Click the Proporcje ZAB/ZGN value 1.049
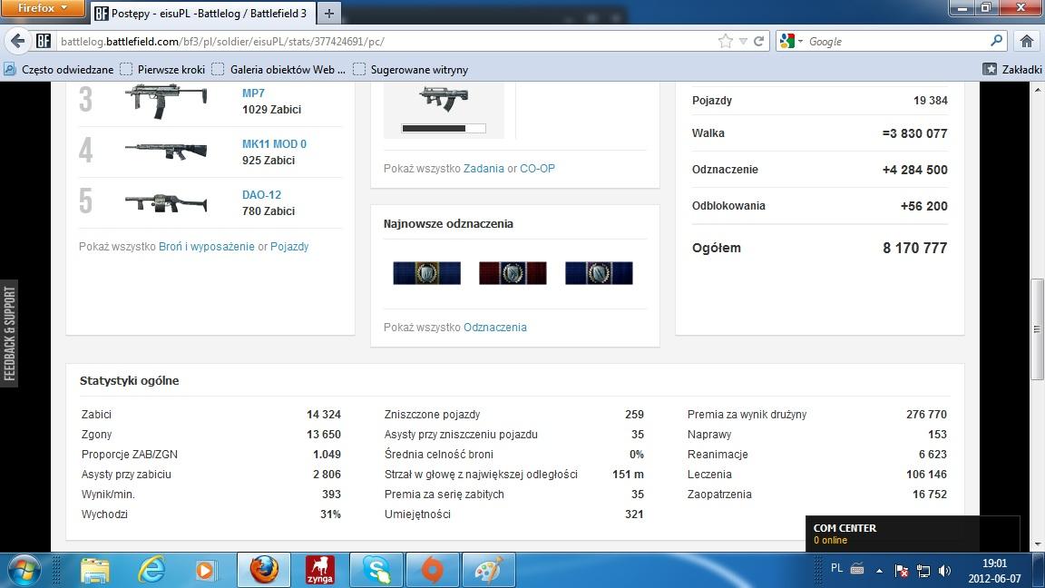This screenshot has height=588, width=1045. click(327, 455)
